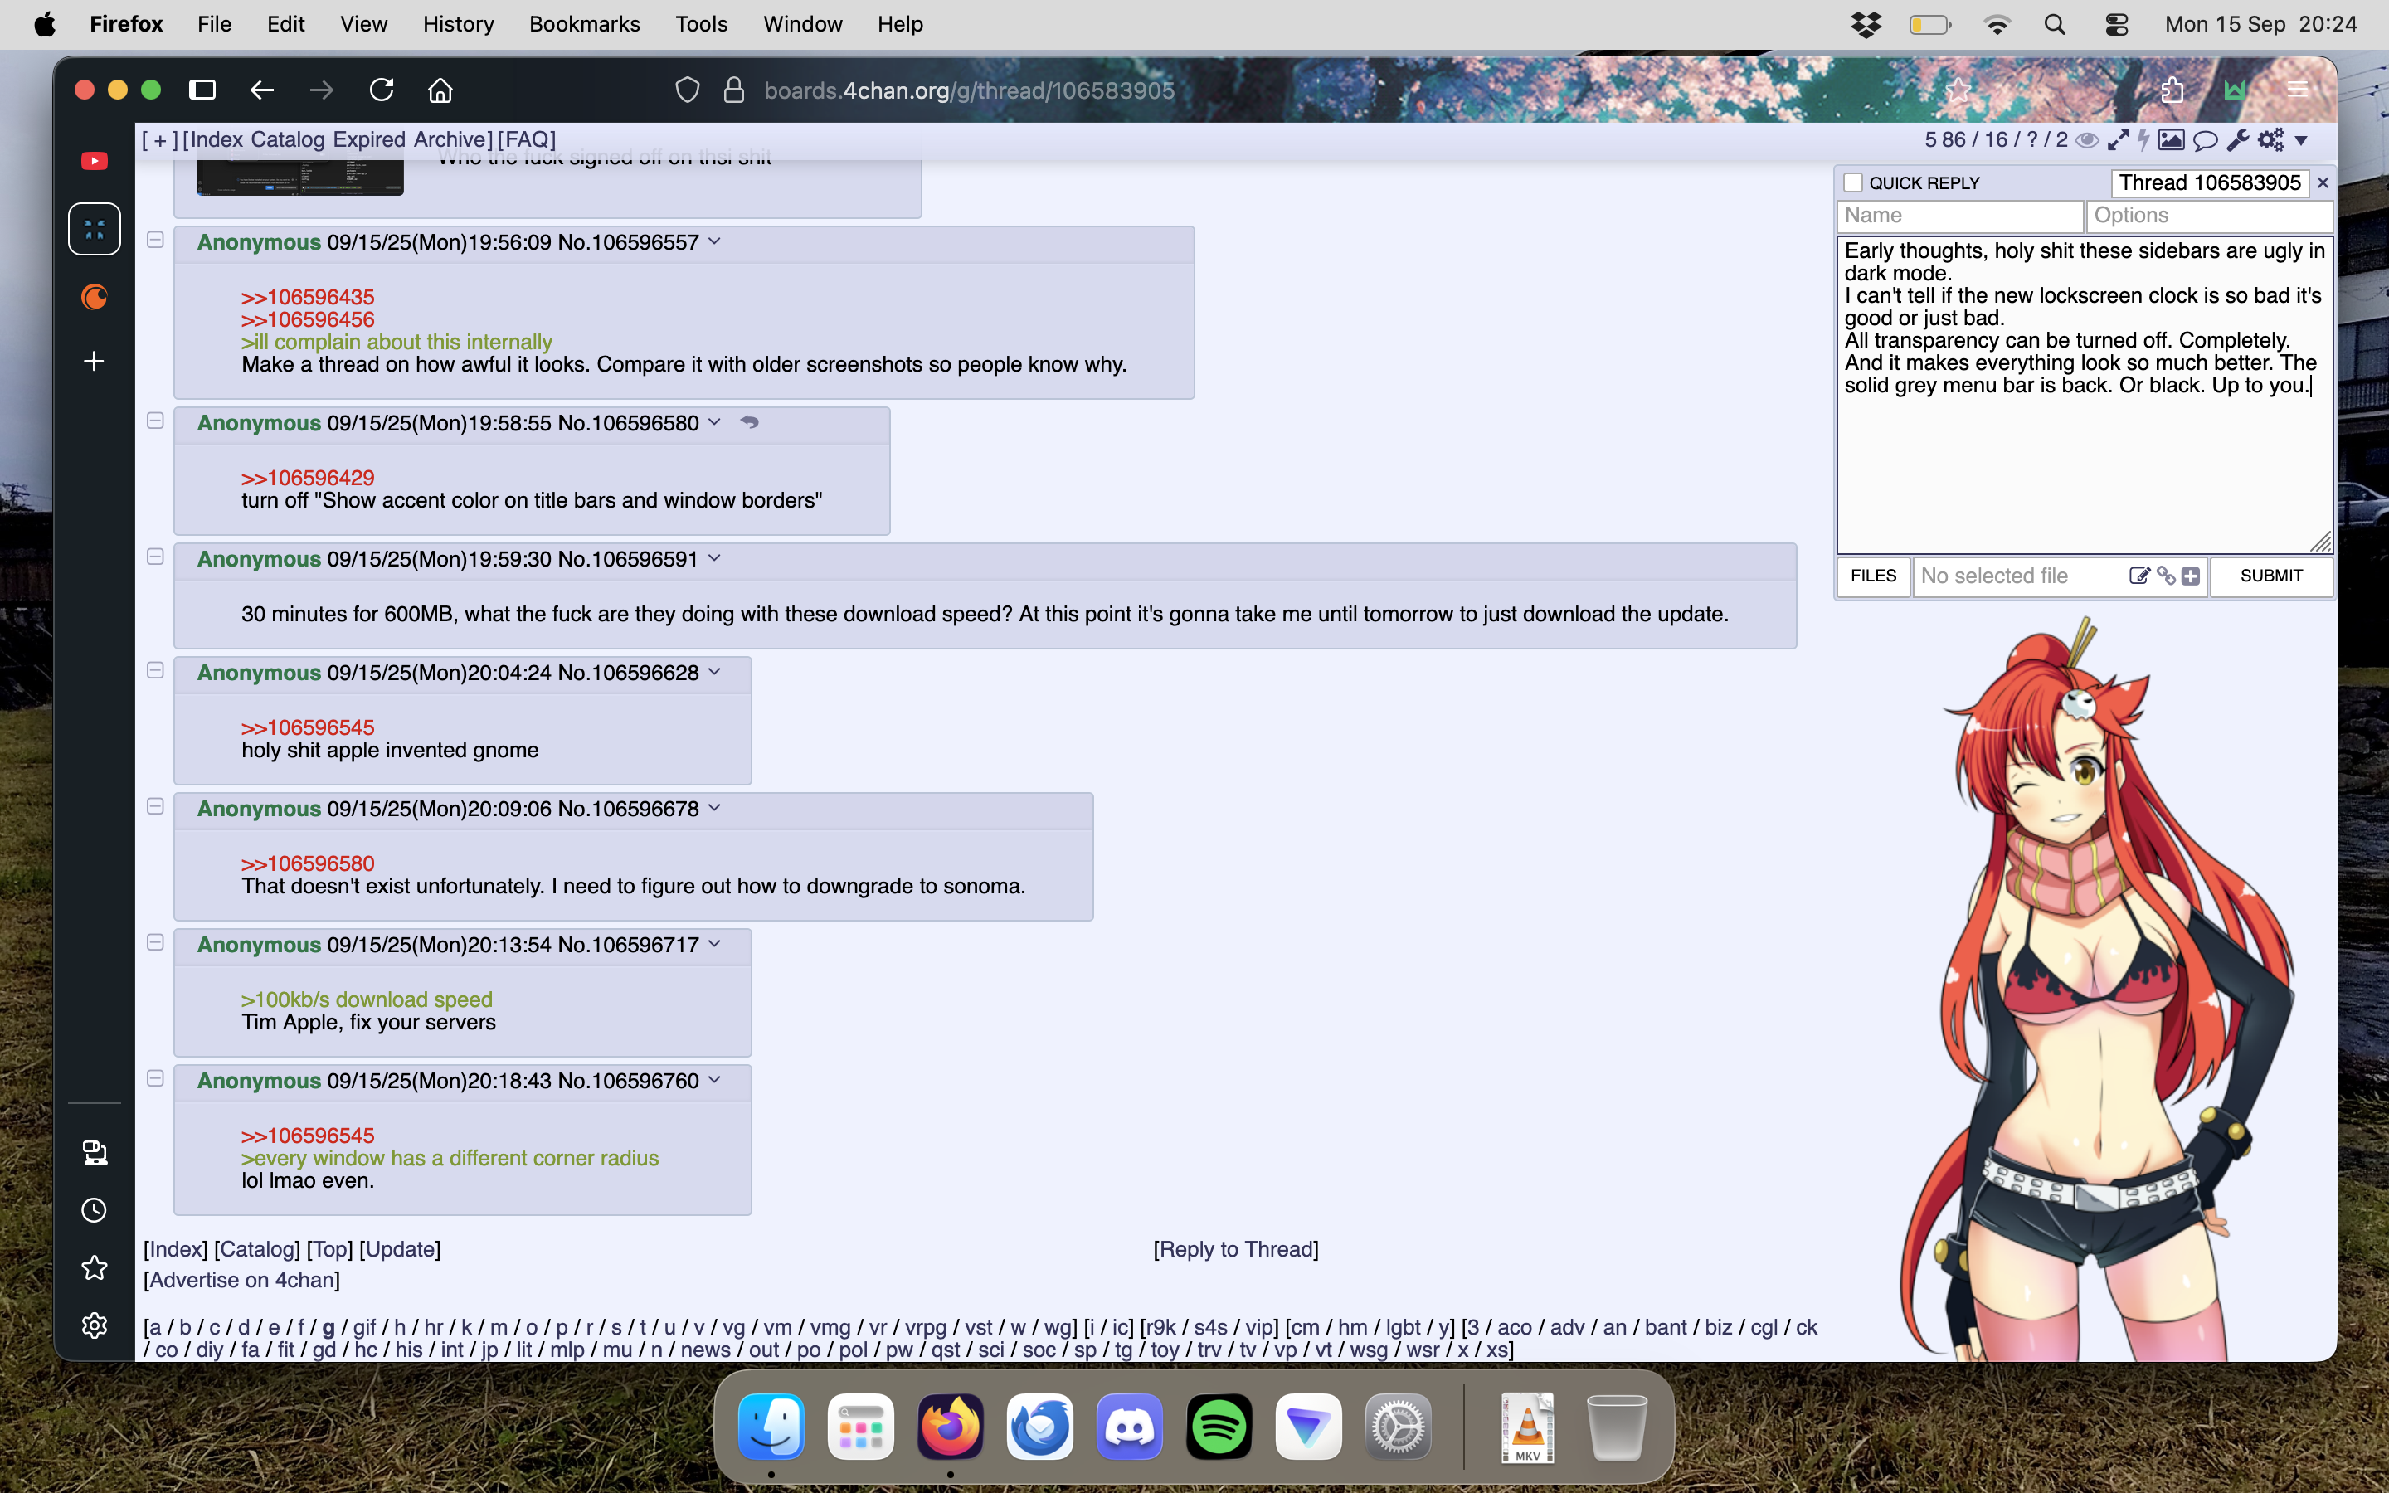Open post menu arrow for No.106596760
Image resolution: width=2389 pixels, height=1493 pixels.
[715, 1079]
